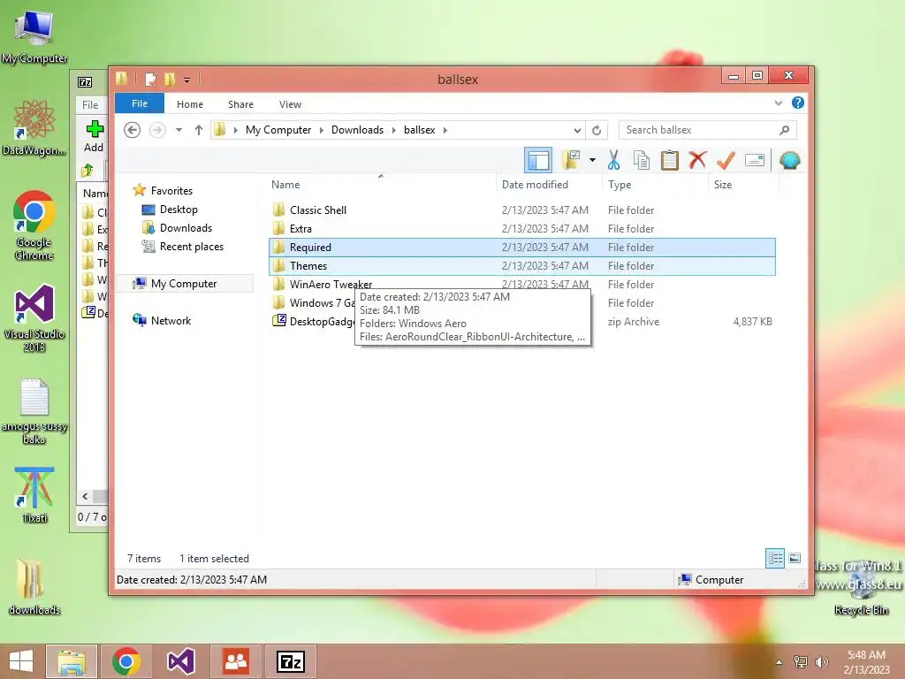Viewport: 905px width, 679px height.
Task: Click the green Add button in 7-Zip window
Action: [x=94, y=136]
